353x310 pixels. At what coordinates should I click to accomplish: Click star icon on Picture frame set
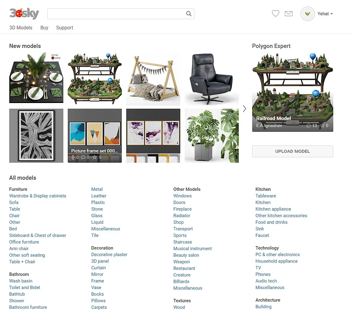[x=94, y=157]
